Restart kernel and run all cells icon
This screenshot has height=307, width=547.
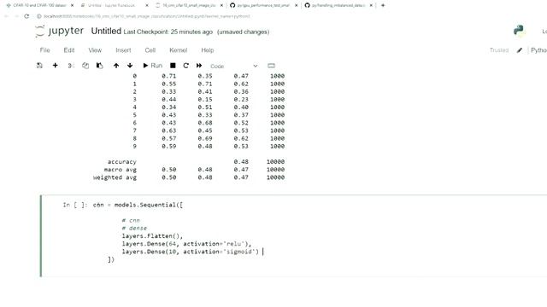click(199, 66)
